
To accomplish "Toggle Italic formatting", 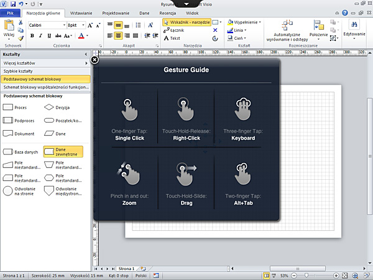I will pyautogui.click(x=40, y=35).
